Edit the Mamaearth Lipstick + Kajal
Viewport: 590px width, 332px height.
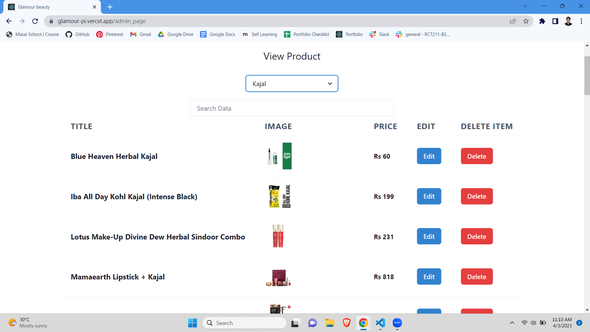[x=429, y=277]
